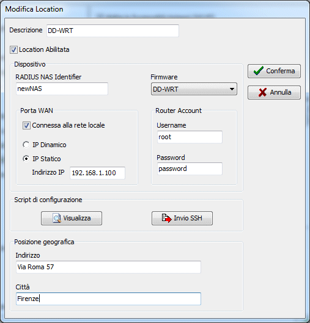Image resolution: width=310 pixels, height=323 pixels.
Task: Click the green checkmark icon on Conferma
Action: pos(258,71)
